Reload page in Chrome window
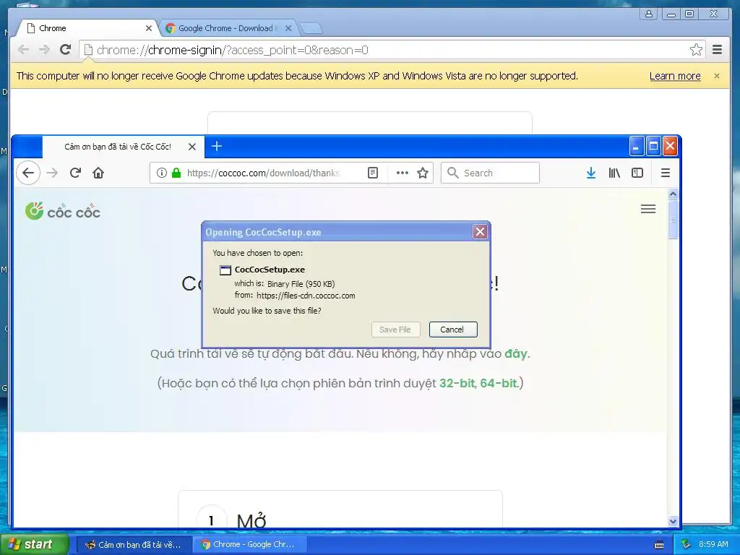 click(x=66, y=49)
